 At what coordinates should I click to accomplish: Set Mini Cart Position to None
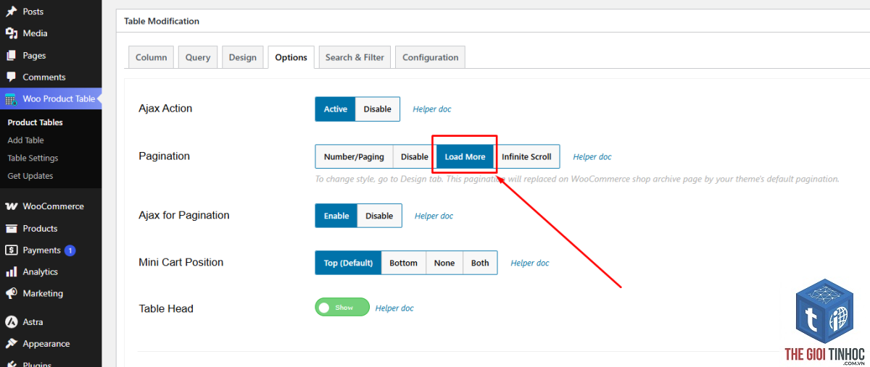click(444, 263)
